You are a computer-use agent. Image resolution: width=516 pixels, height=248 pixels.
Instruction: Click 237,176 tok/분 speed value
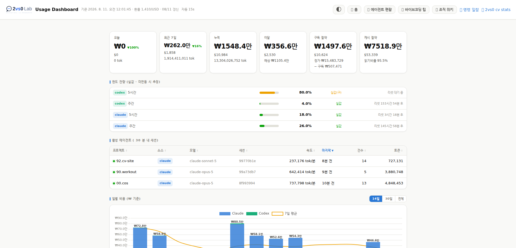coord(302,161)
